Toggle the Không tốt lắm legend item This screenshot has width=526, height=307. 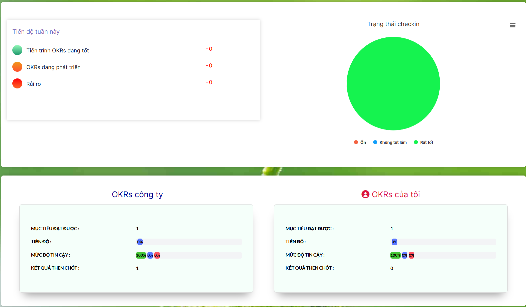point(390,142)
